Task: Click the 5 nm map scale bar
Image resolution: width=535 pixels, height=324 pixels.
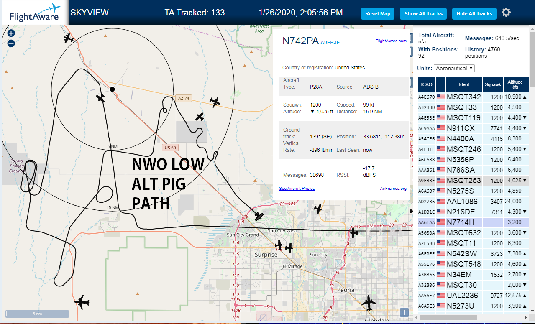Action: tap(37, 314)
